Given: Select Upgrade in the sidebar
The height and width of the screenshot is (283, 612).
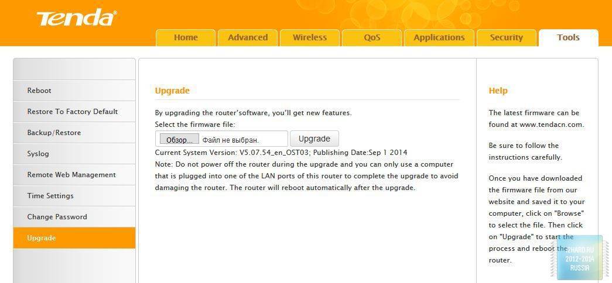Looking at the screenshot, I should [74, 238].
